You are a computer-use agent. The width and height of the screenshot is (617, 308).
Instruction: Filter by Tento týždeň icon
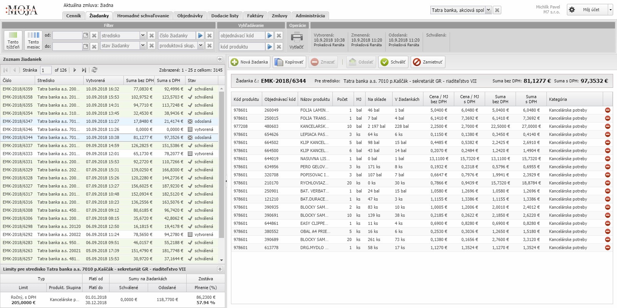(x=13, y=40)
